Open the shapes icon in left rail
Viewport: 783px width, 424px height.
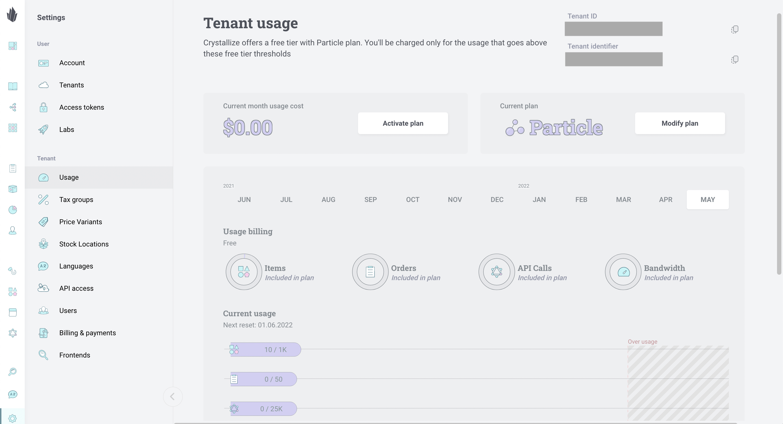pyautogui.click(x=13, y=292)
